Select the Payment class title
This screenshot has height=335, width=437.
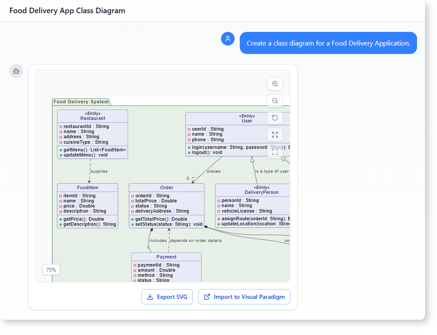pyautogui.click(x=166, y=257)
